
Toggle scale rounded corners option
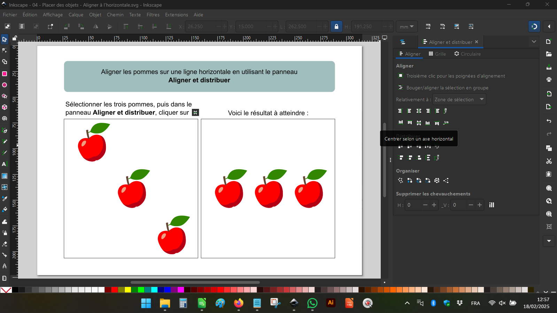[442, 26]
